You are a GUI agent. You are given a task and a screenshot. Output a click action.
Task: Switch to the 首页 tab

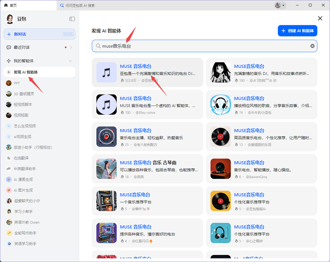pyautogui.click(x=28, y=5)
